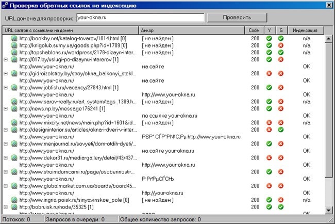Screen dimensions: 335x224
Task: Click globe icon for mixcity.net row
Action: click(x=14, y=123)
